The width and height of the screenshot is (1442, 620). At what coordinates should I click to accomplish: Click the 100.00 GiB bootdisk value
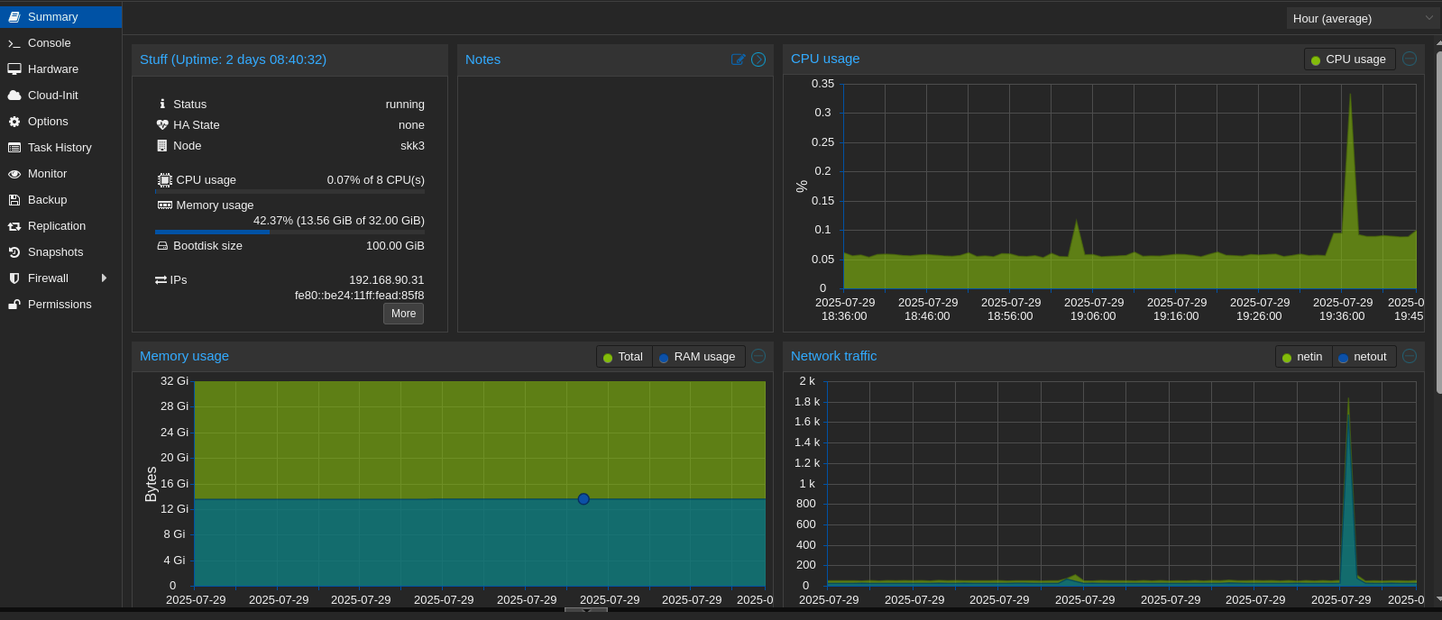[395, 246]
